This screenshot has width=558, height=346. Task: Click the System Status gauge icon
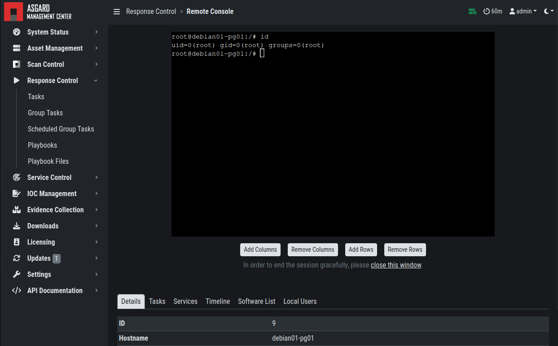[17, 32]
